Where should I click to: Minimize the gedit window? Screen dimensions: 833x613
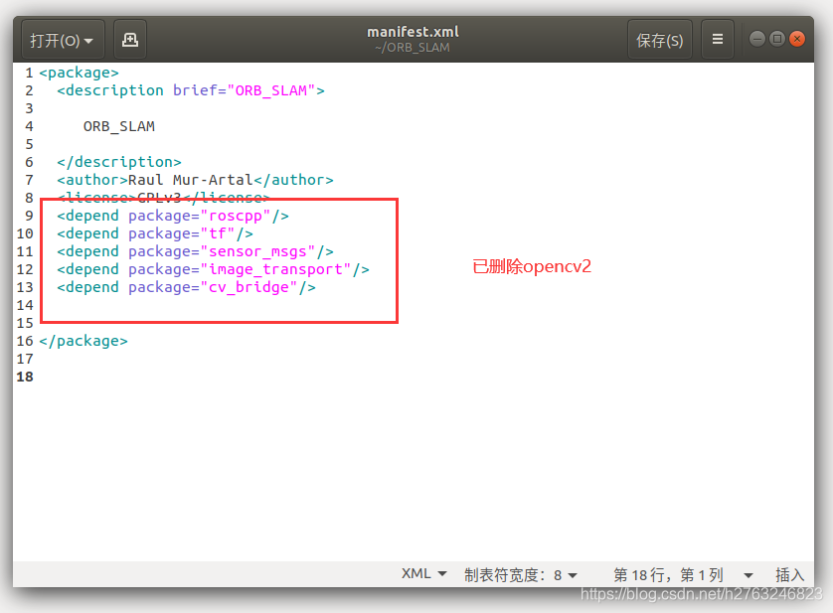tap(757, 39)
